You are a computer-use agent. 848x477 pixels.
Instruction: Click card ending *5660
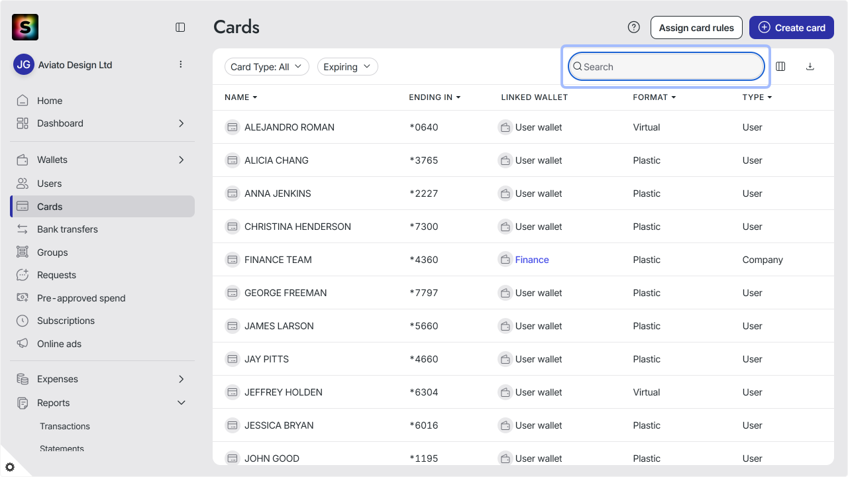pyautogui.click(x=424, y=326)
